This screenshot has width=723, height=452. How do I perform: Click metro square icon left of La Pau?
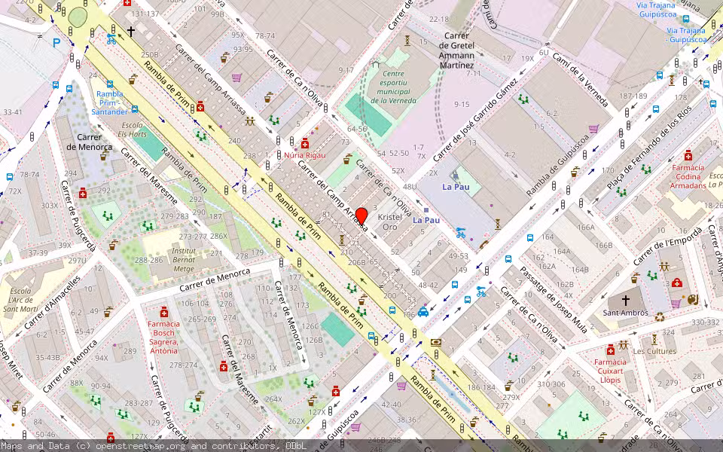pyautogui.click(x=426, y=210)
